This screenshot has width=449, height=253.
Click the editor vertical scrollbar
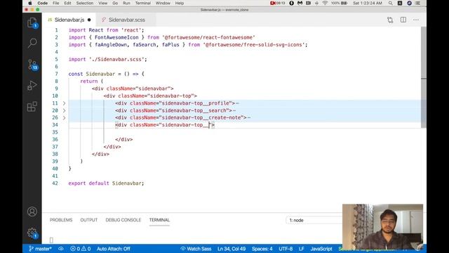[424, 77]
